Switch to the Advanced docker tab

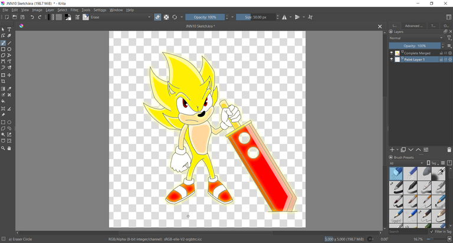tap(413, 26)
